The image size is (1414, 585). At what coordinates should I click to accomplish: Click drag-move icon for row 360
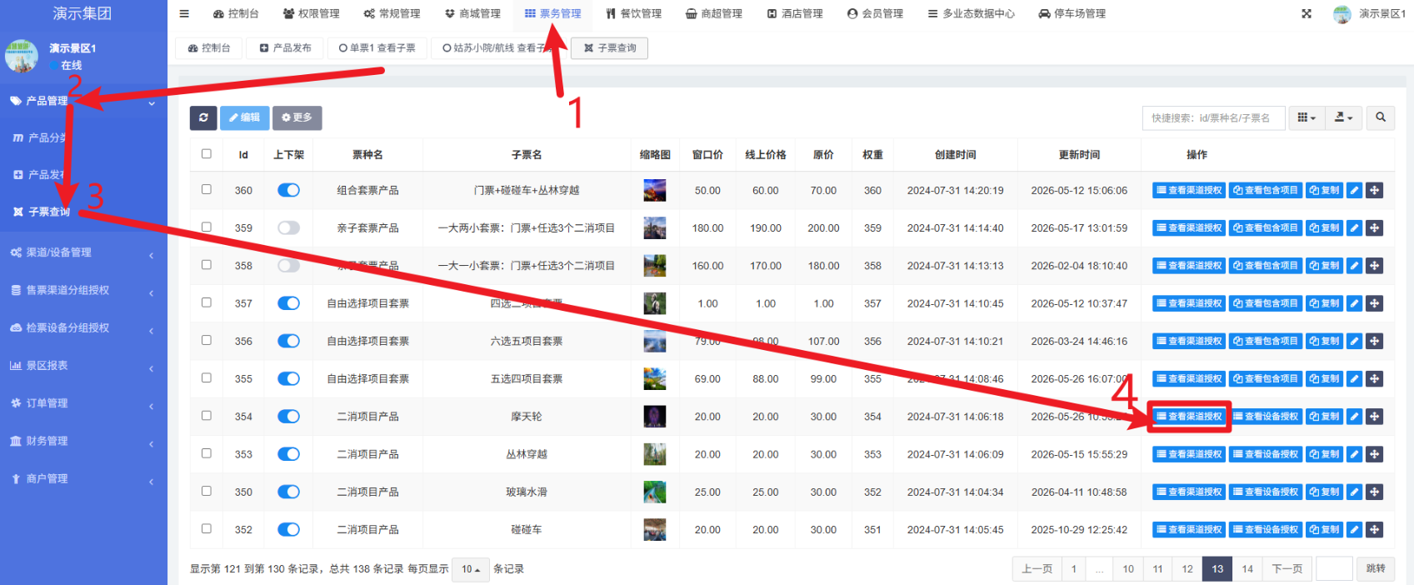coord(1375,191)
